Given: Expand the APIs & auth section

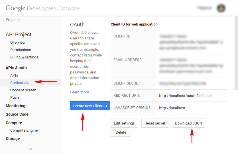Looking at the screenshot, I should [16, 68].
